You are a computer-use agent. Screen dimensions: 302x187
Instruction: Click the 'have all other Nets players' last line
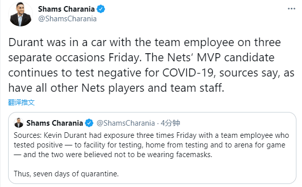116,88
